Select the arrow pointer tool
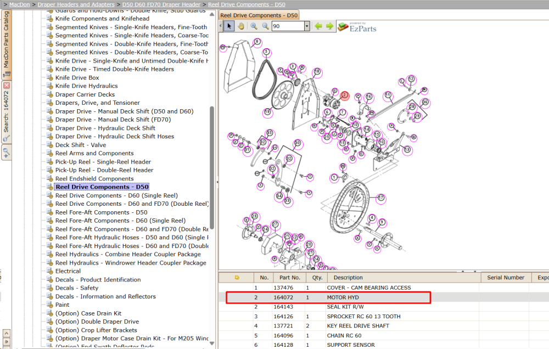 [229, 26]
